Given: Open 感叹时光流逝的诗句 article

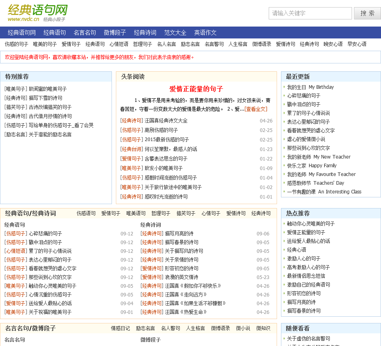Looking at the screenshot, I should tap(166, 197).
